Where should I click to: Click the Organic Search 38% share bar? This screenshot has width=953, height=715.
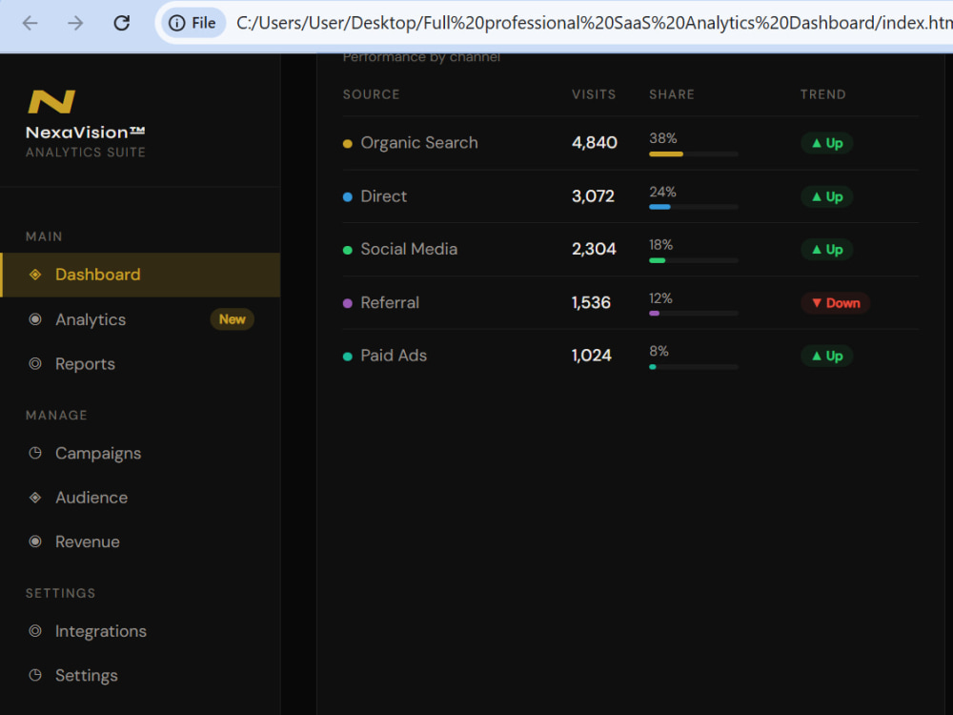tap(694, 154)
